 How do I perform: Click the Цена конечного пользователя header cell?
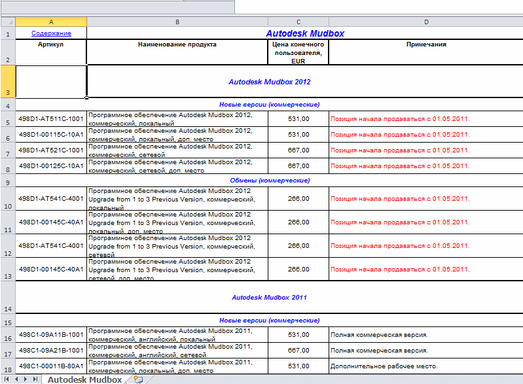tap(298, 52)
